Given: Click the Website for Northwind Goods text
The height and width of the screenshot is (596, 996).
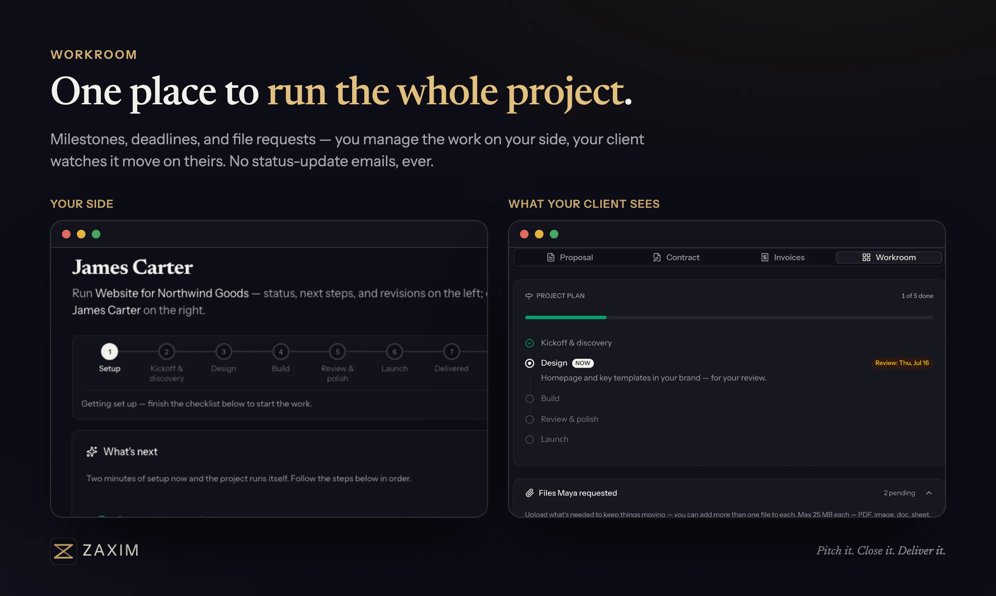Looking at the screenshot, I should coord(172,293).
